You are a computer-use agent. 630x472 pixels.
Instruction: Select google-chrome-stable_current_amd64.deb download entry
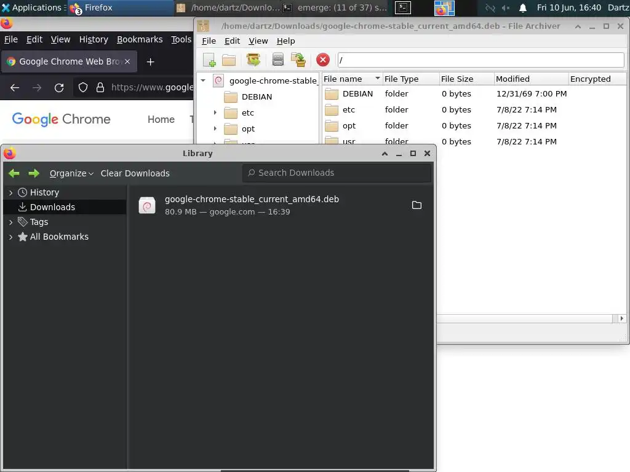pyautogui.click(x=280, y=205)
